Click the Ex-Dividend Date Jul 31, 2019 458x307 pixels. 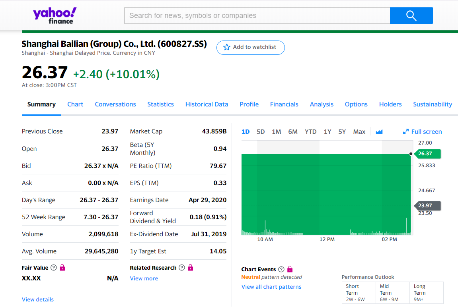pos(209,234)
